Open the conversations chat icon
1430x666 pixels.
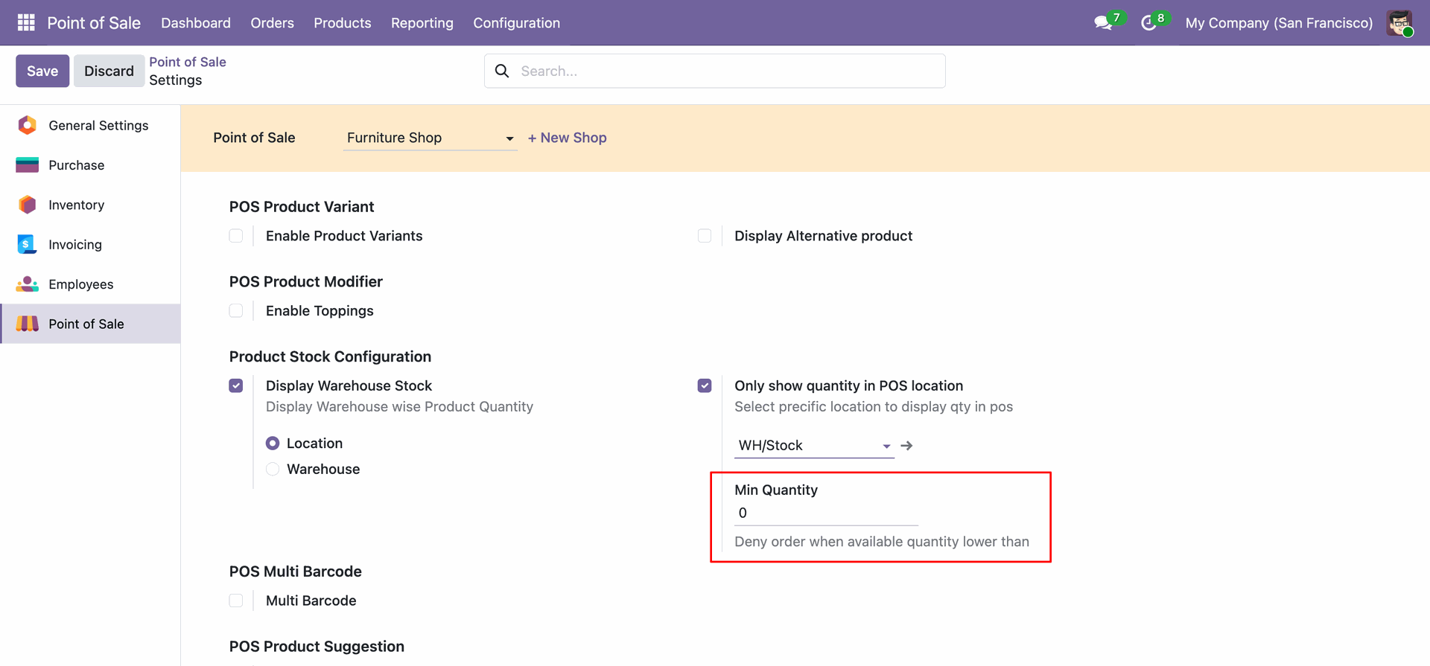coord(1103,23)
